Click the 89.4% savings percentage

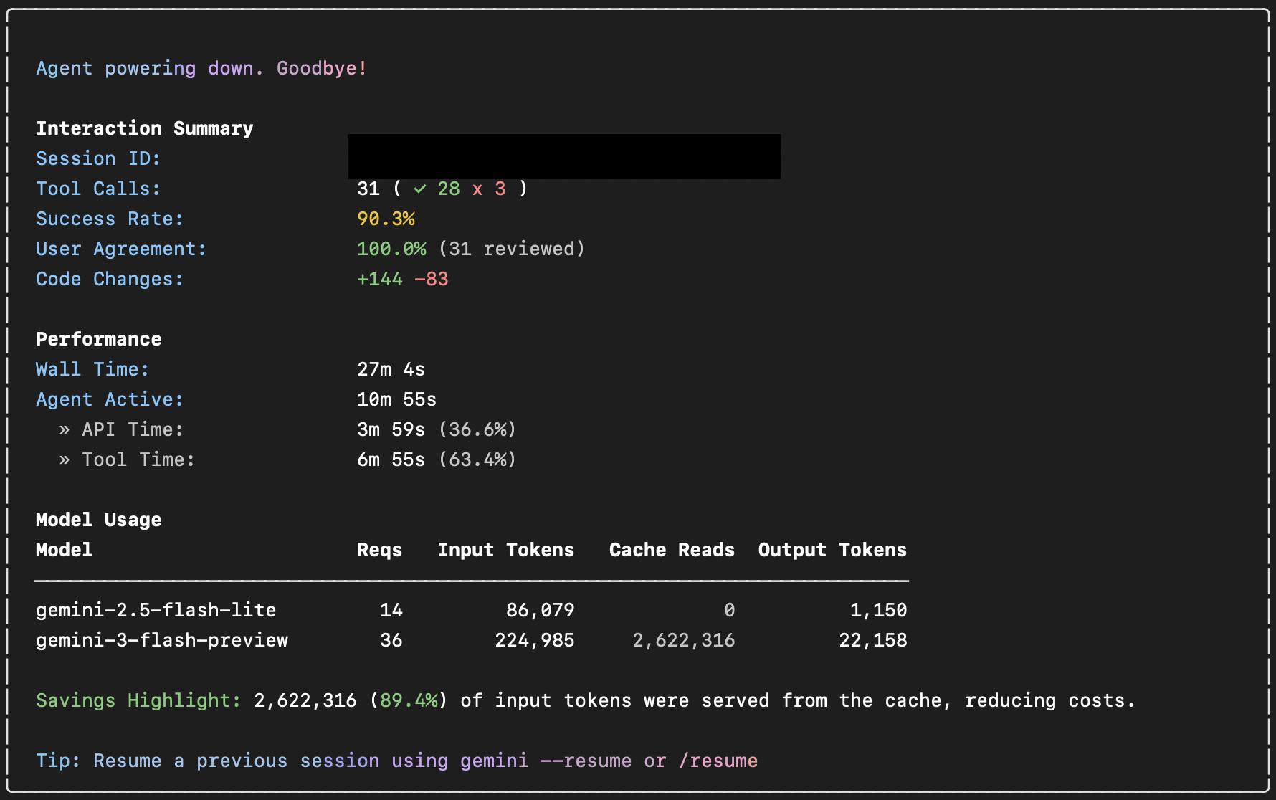click(x=409, y=701)
